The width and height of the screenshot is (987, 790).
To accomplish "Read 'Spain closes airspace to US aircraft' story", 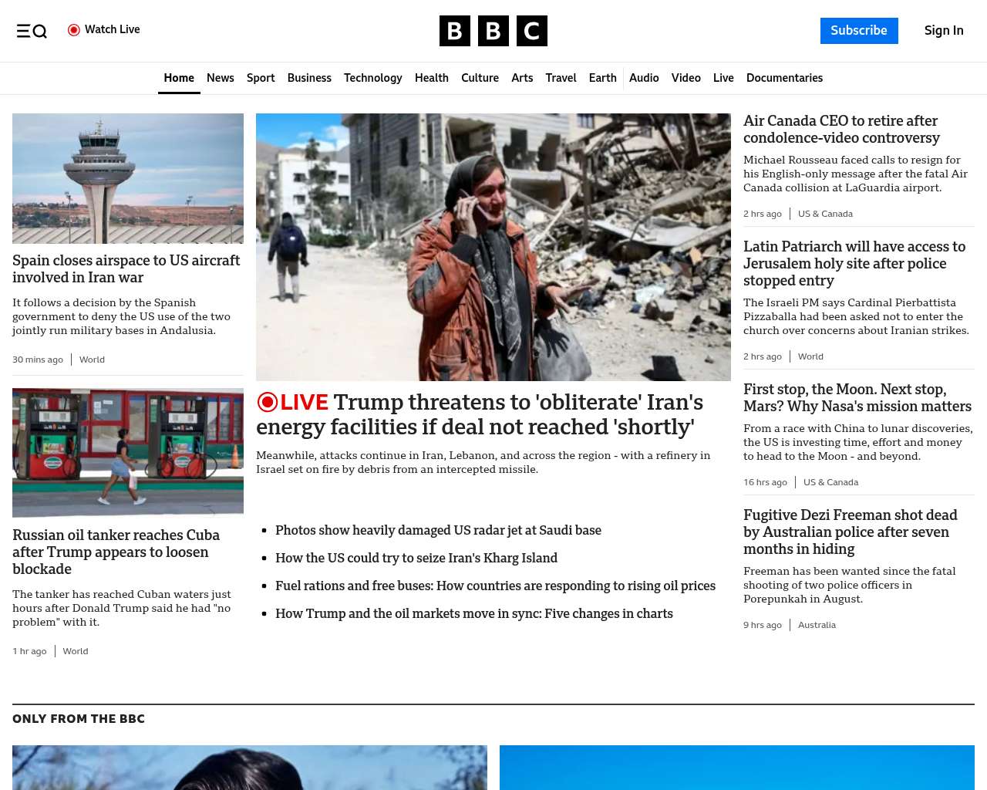I will point(126,269).
